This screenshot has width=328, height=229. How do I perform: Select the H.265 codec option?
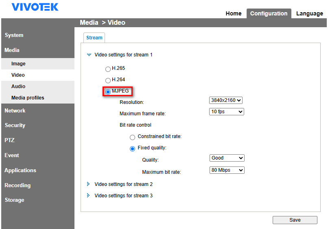(x=108, y=69)
